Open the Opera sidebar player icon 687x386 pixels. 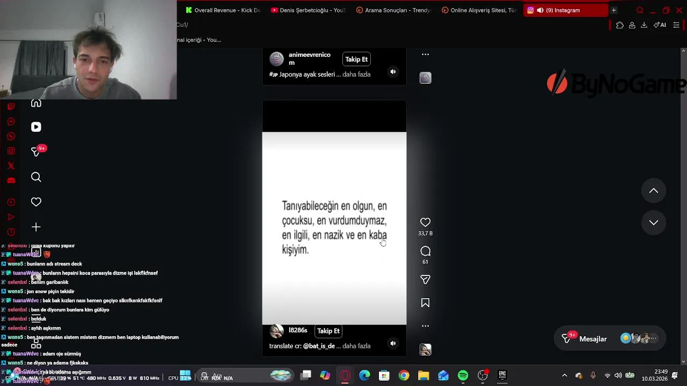11,202
